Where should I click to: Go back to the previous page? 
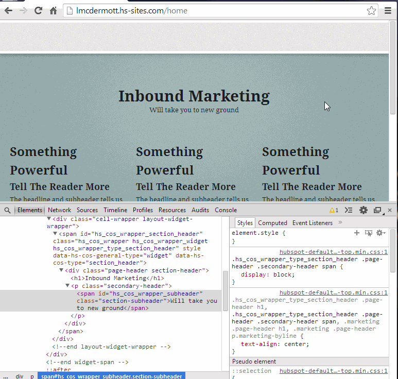pos(8,11)
